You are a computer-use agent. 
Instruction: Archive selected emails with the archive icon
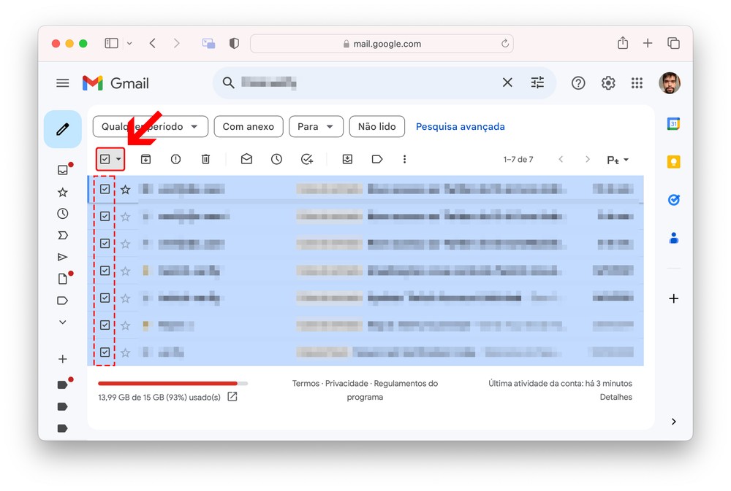click(145, 159)
